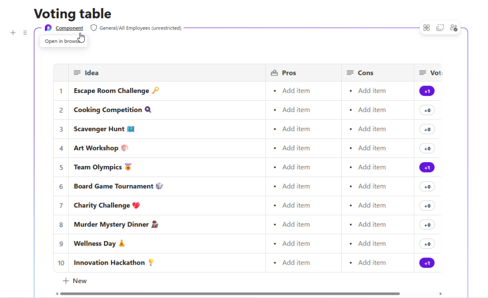Add a Pros item for Team Olympics

(296, 167)
